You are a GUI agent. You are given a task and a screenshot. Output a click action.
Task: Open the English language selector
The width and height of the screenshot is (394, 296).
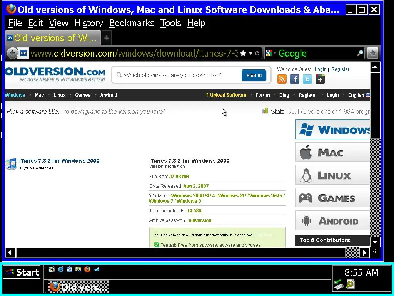point(359,95)
